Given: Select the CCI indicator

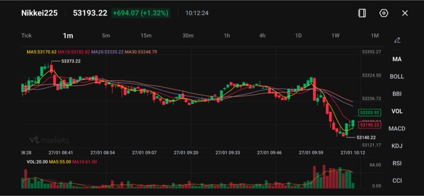Looking at the screenshot, I should click(x=397, y=181).
